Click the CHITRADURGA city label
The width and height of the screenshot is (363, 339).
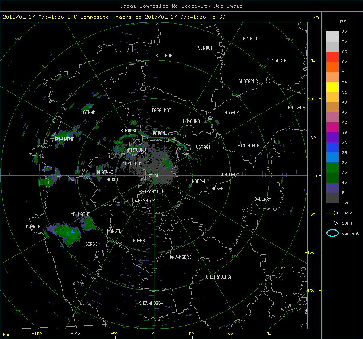(x=219, y=277)
